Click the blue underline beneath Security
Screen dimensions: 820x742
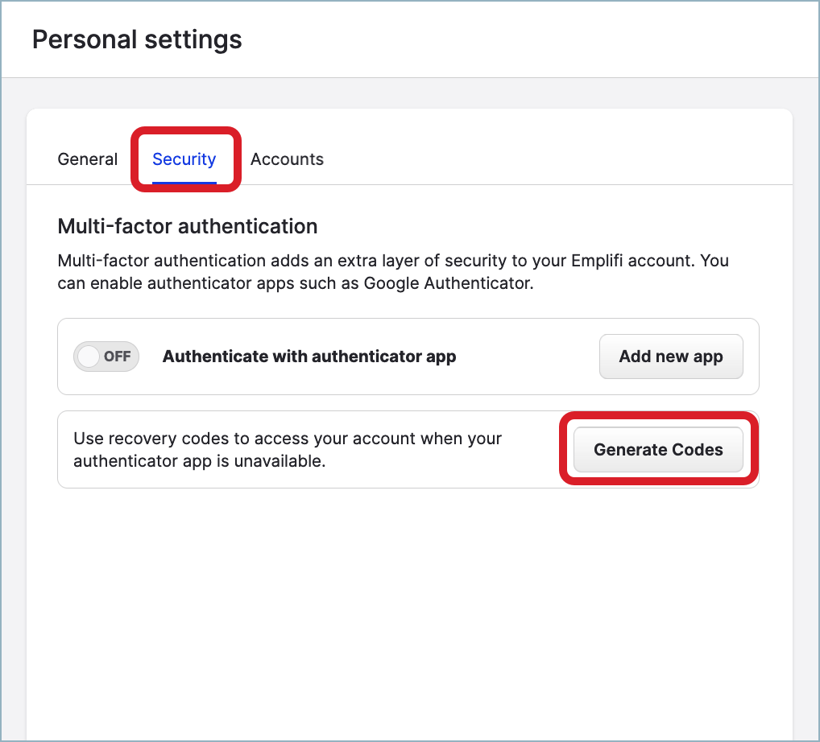pyautogui.click(x=184, y=181)
